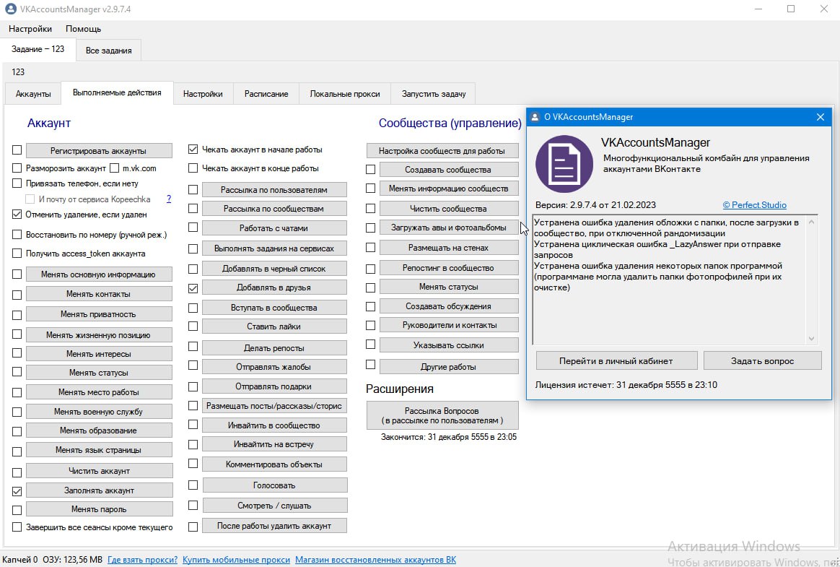Open the Запустить задачу tab

pos(434,94)
